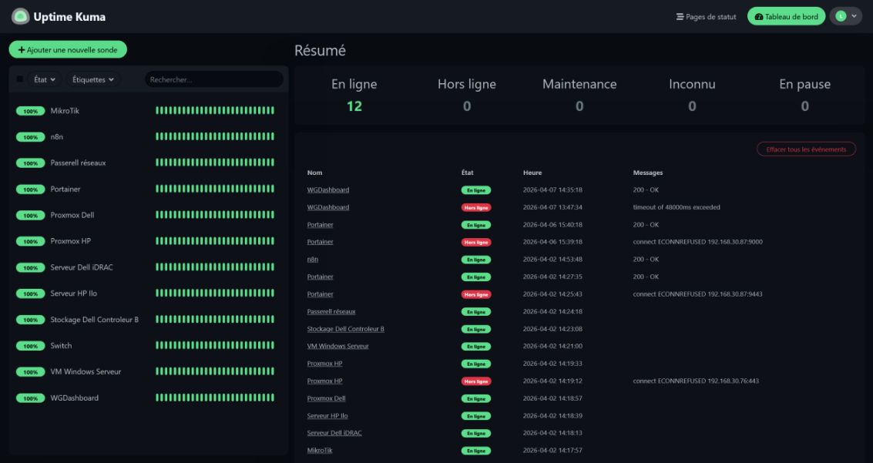Click the Uptime Kuma logo icon
Screen dimensions: 873x463
click(x=21, y=17)
